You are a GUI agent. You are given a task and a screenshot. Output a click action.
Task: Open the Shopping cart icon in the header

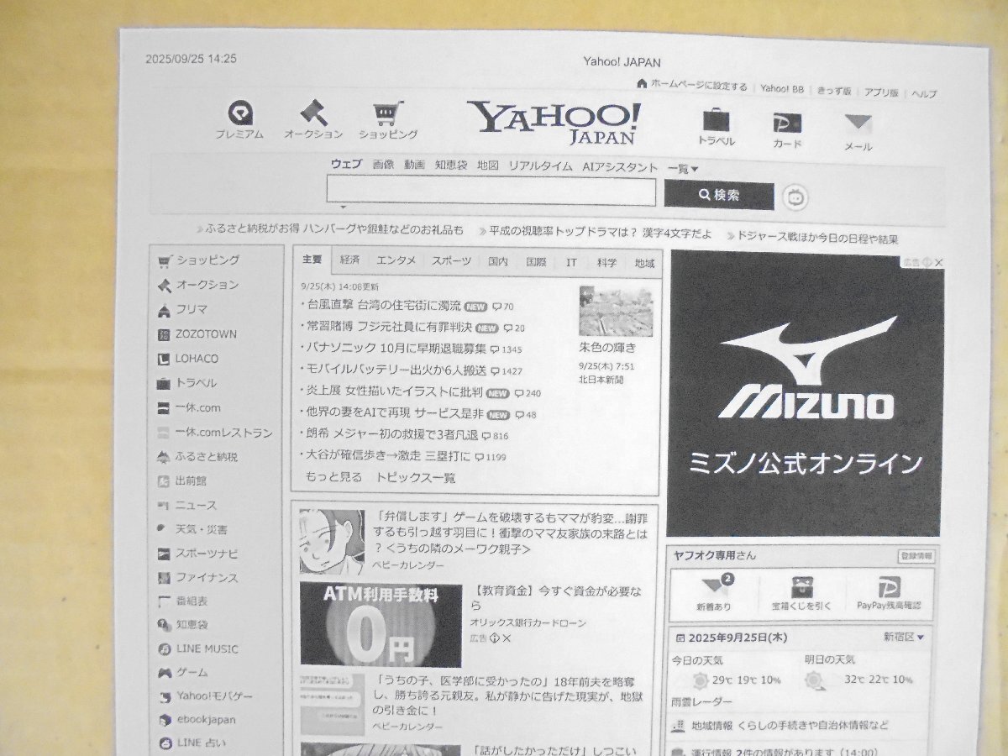tap(388, 113)
